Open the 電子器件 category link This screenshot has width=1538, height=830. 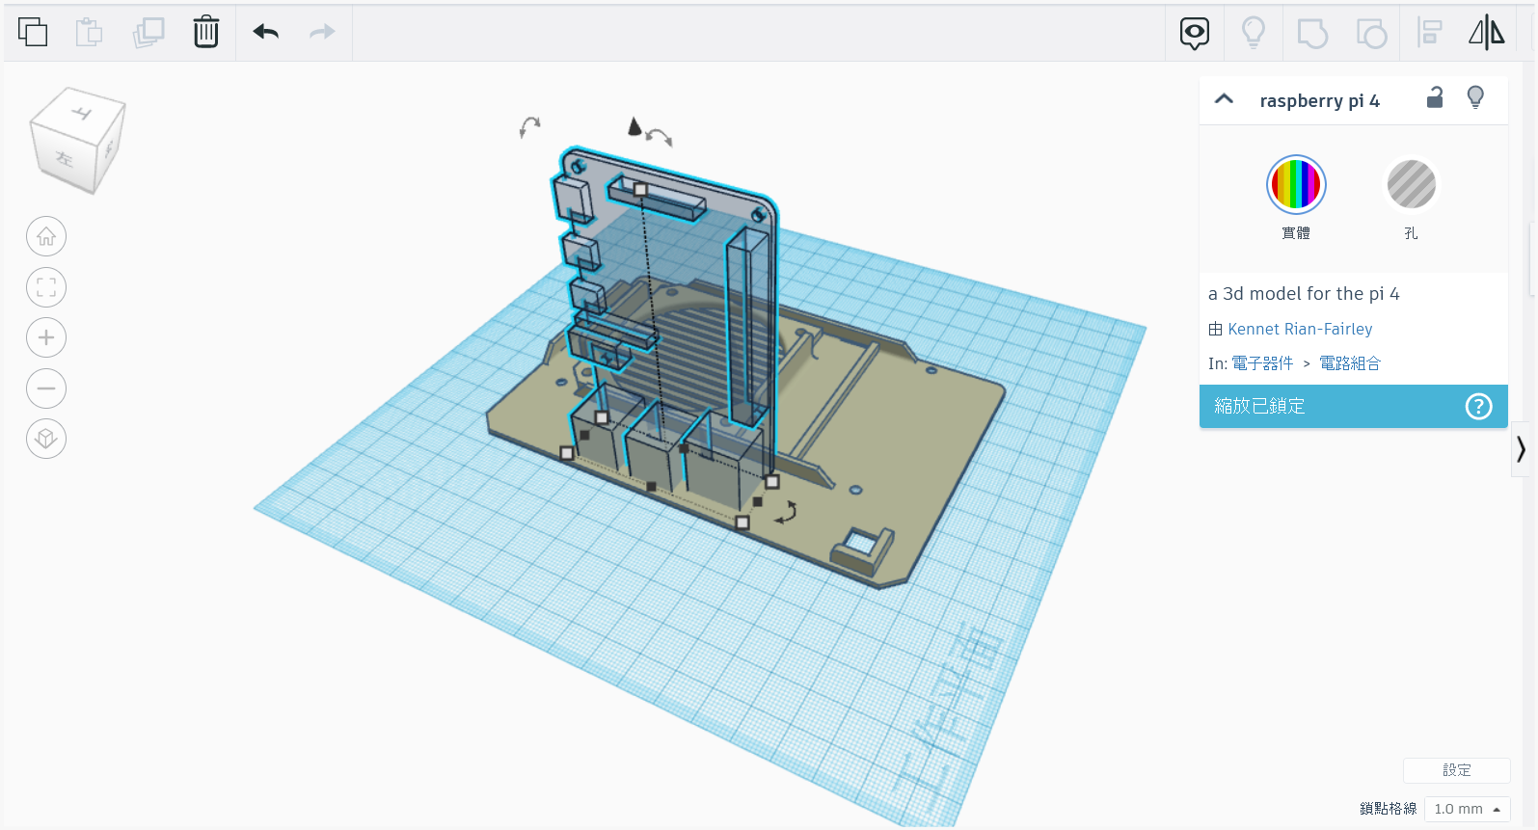coord(1262,363)
